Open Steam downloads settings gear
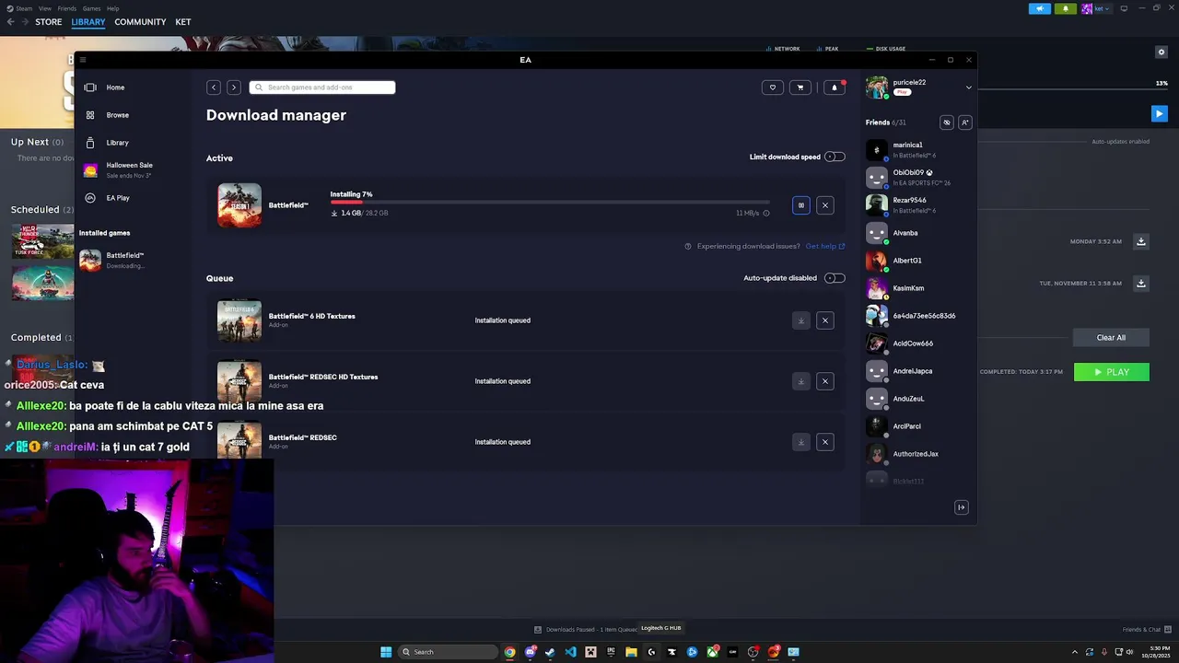The image size is (1179, 663). (1161, 52)
